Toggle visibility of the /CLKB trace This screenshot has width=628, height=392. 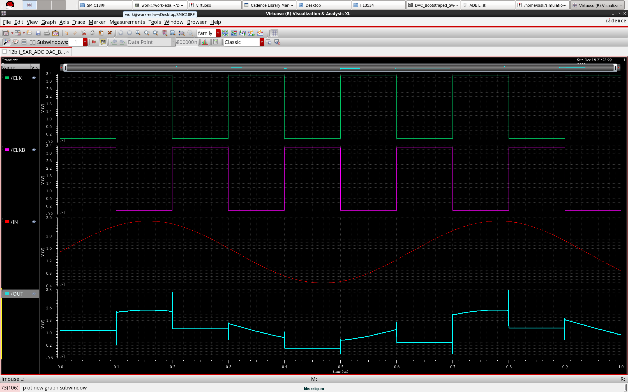(34, 150)
